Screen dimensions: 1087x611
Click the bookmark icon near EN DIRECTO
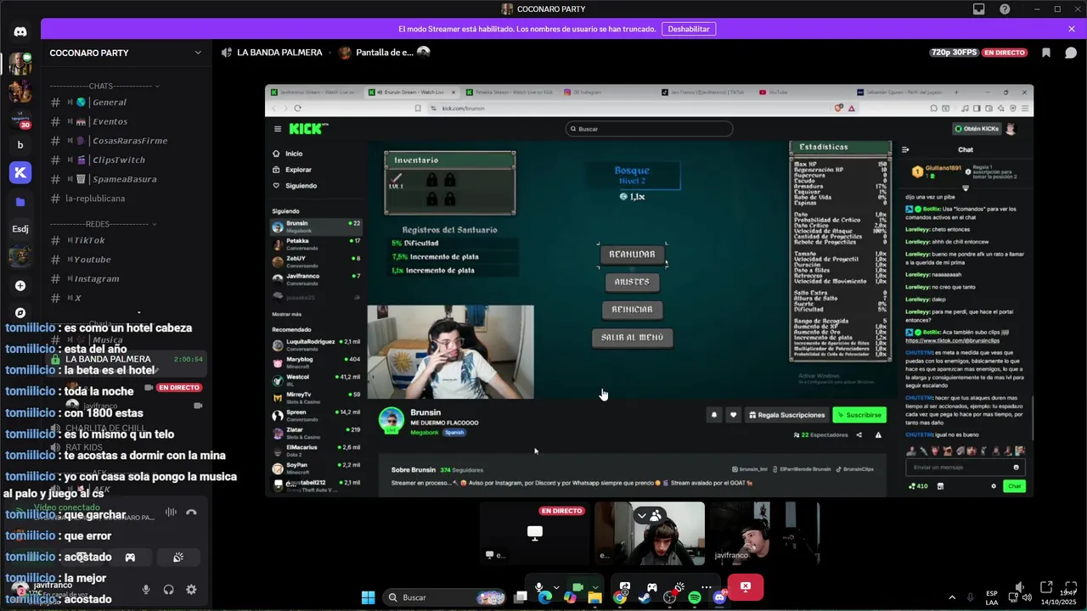1046,53
